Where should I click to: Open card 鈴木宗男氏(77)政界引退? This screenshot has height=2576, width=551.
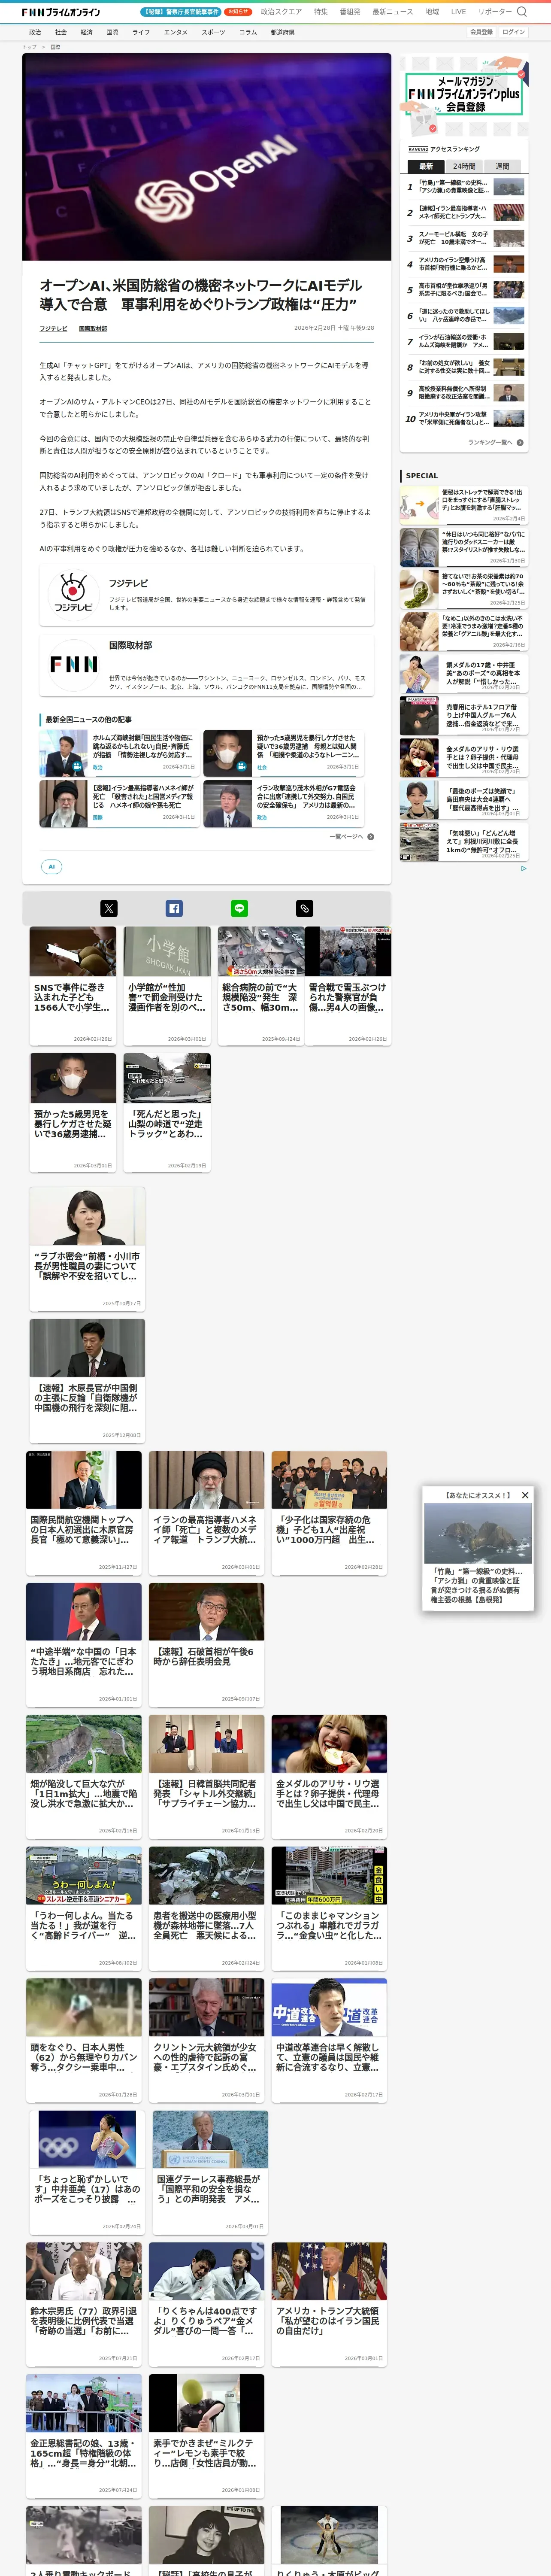tap(84, 2303)
